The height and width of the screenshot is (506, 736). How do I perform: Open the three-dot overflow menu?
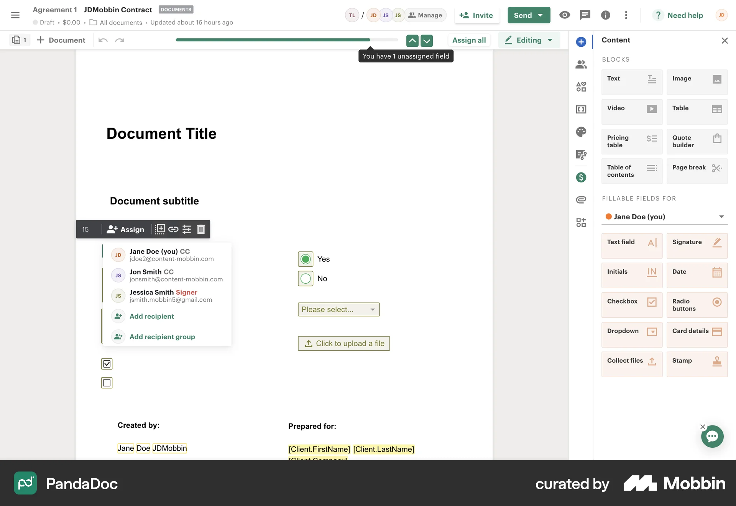click(x=626, y=15)
